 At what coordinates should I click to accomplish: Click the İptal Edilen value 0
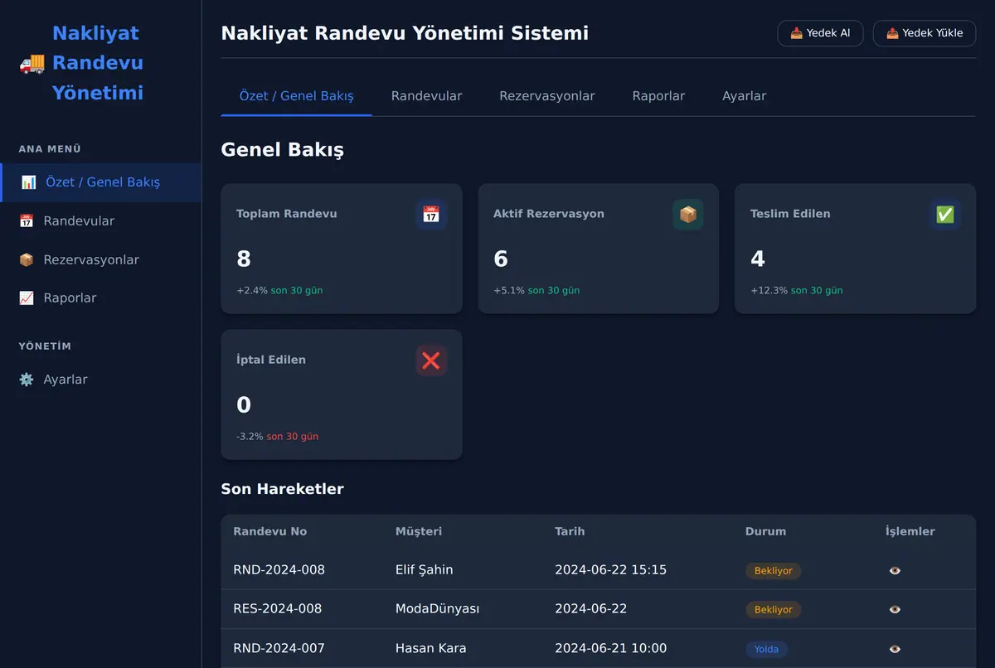click(x=244, y=405)
